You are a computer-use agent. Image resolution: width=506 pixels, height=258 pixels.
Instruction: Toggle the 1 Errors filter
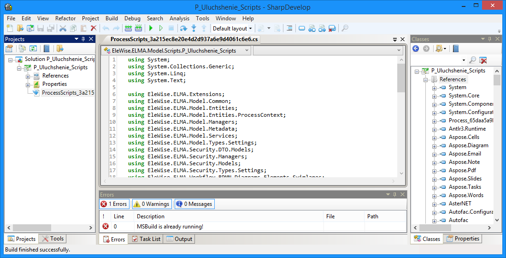pyautogui.click(x=114, y=204)
